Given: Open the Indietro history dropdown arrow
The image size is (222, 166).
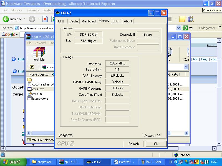Looking at the screenshot, I should click(24, 19).
